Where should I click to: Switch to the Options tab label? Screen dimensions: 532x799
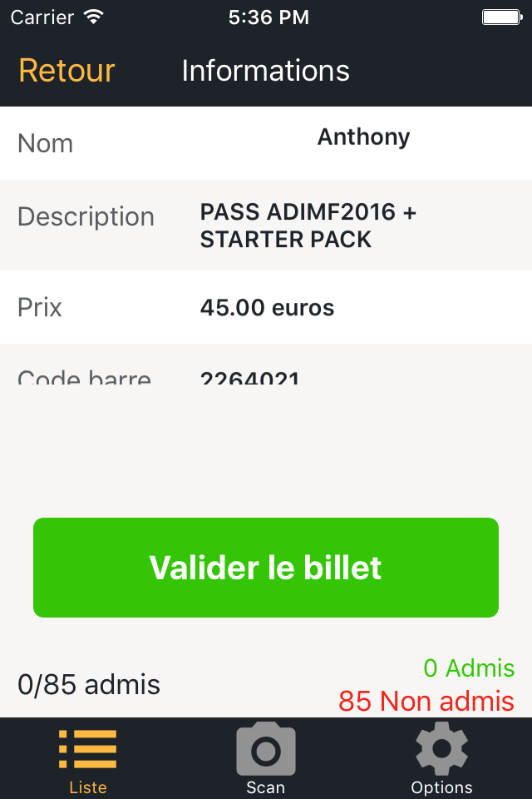coord(441,787)
